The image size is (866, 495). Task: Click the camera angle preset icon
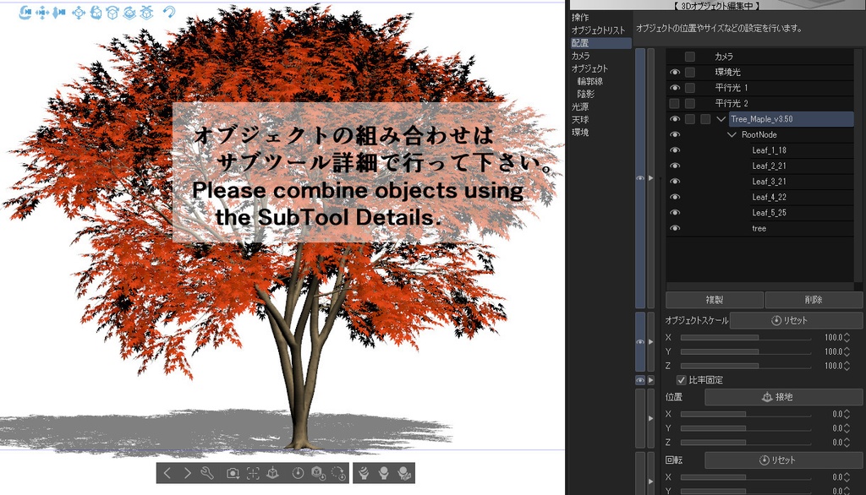pyautogui.click(x=233, y=473)
